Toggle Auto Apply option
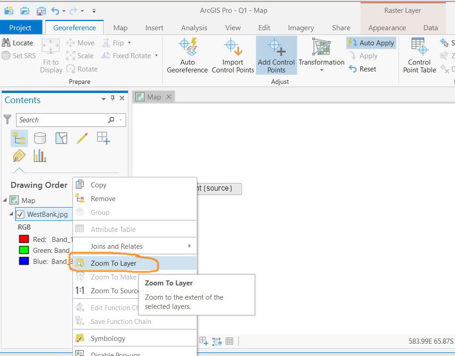 point(371,43)
